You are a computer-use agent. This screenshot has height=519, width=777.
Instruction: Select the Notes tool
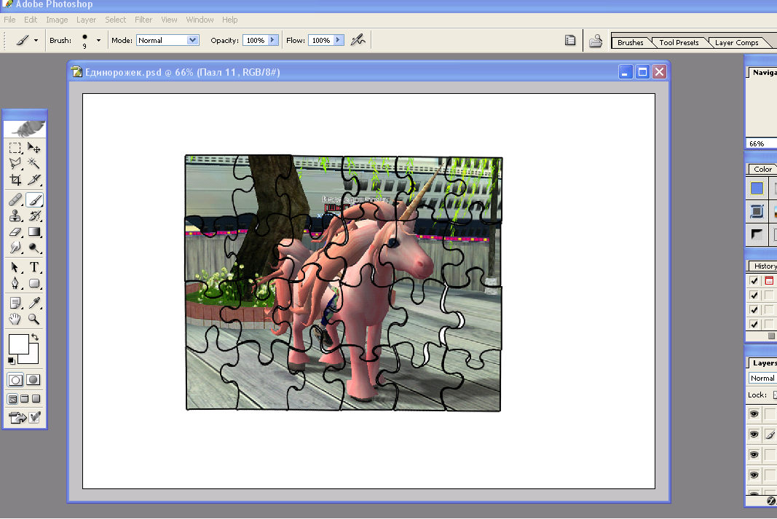coord(15,303)
